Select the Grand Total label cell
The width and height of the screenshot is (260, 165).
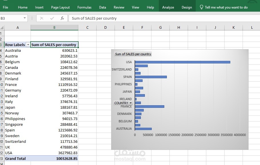pyautogui.click(x=17, y=158)
